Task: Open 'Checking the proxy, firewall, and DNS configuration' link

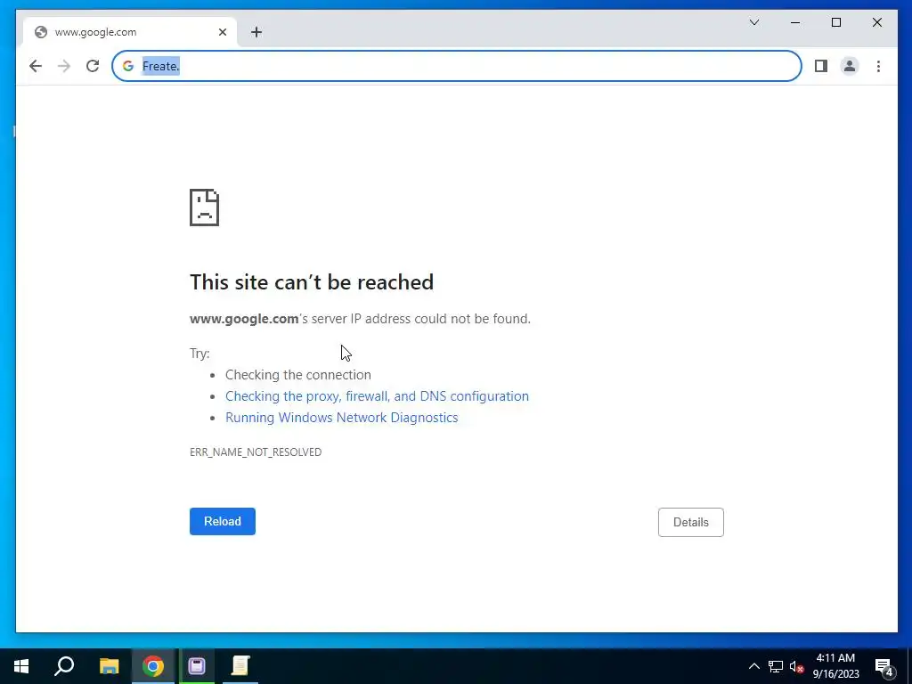Action: (x=377, y=396)
